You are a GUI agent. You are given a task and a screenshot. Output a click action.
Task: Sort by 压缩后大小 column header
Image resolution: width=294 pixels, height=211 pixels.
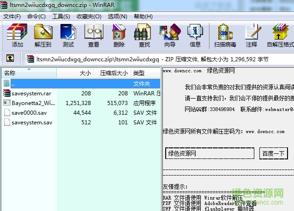pos(112,73)
